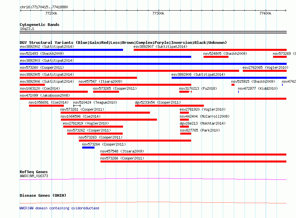Click the 77300k ruler tick label

coord(158,13)
